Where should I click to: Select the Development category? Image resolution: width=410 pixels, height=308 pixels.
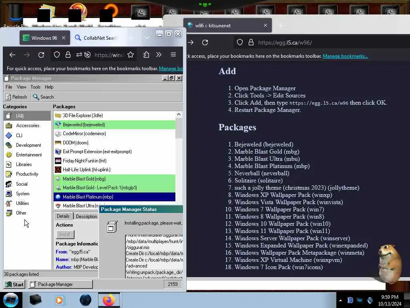[x=27, y=145]
